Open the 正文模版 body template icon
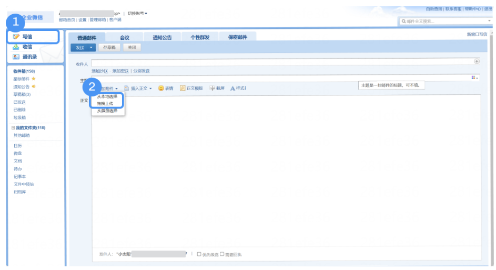 pos(183,88)
